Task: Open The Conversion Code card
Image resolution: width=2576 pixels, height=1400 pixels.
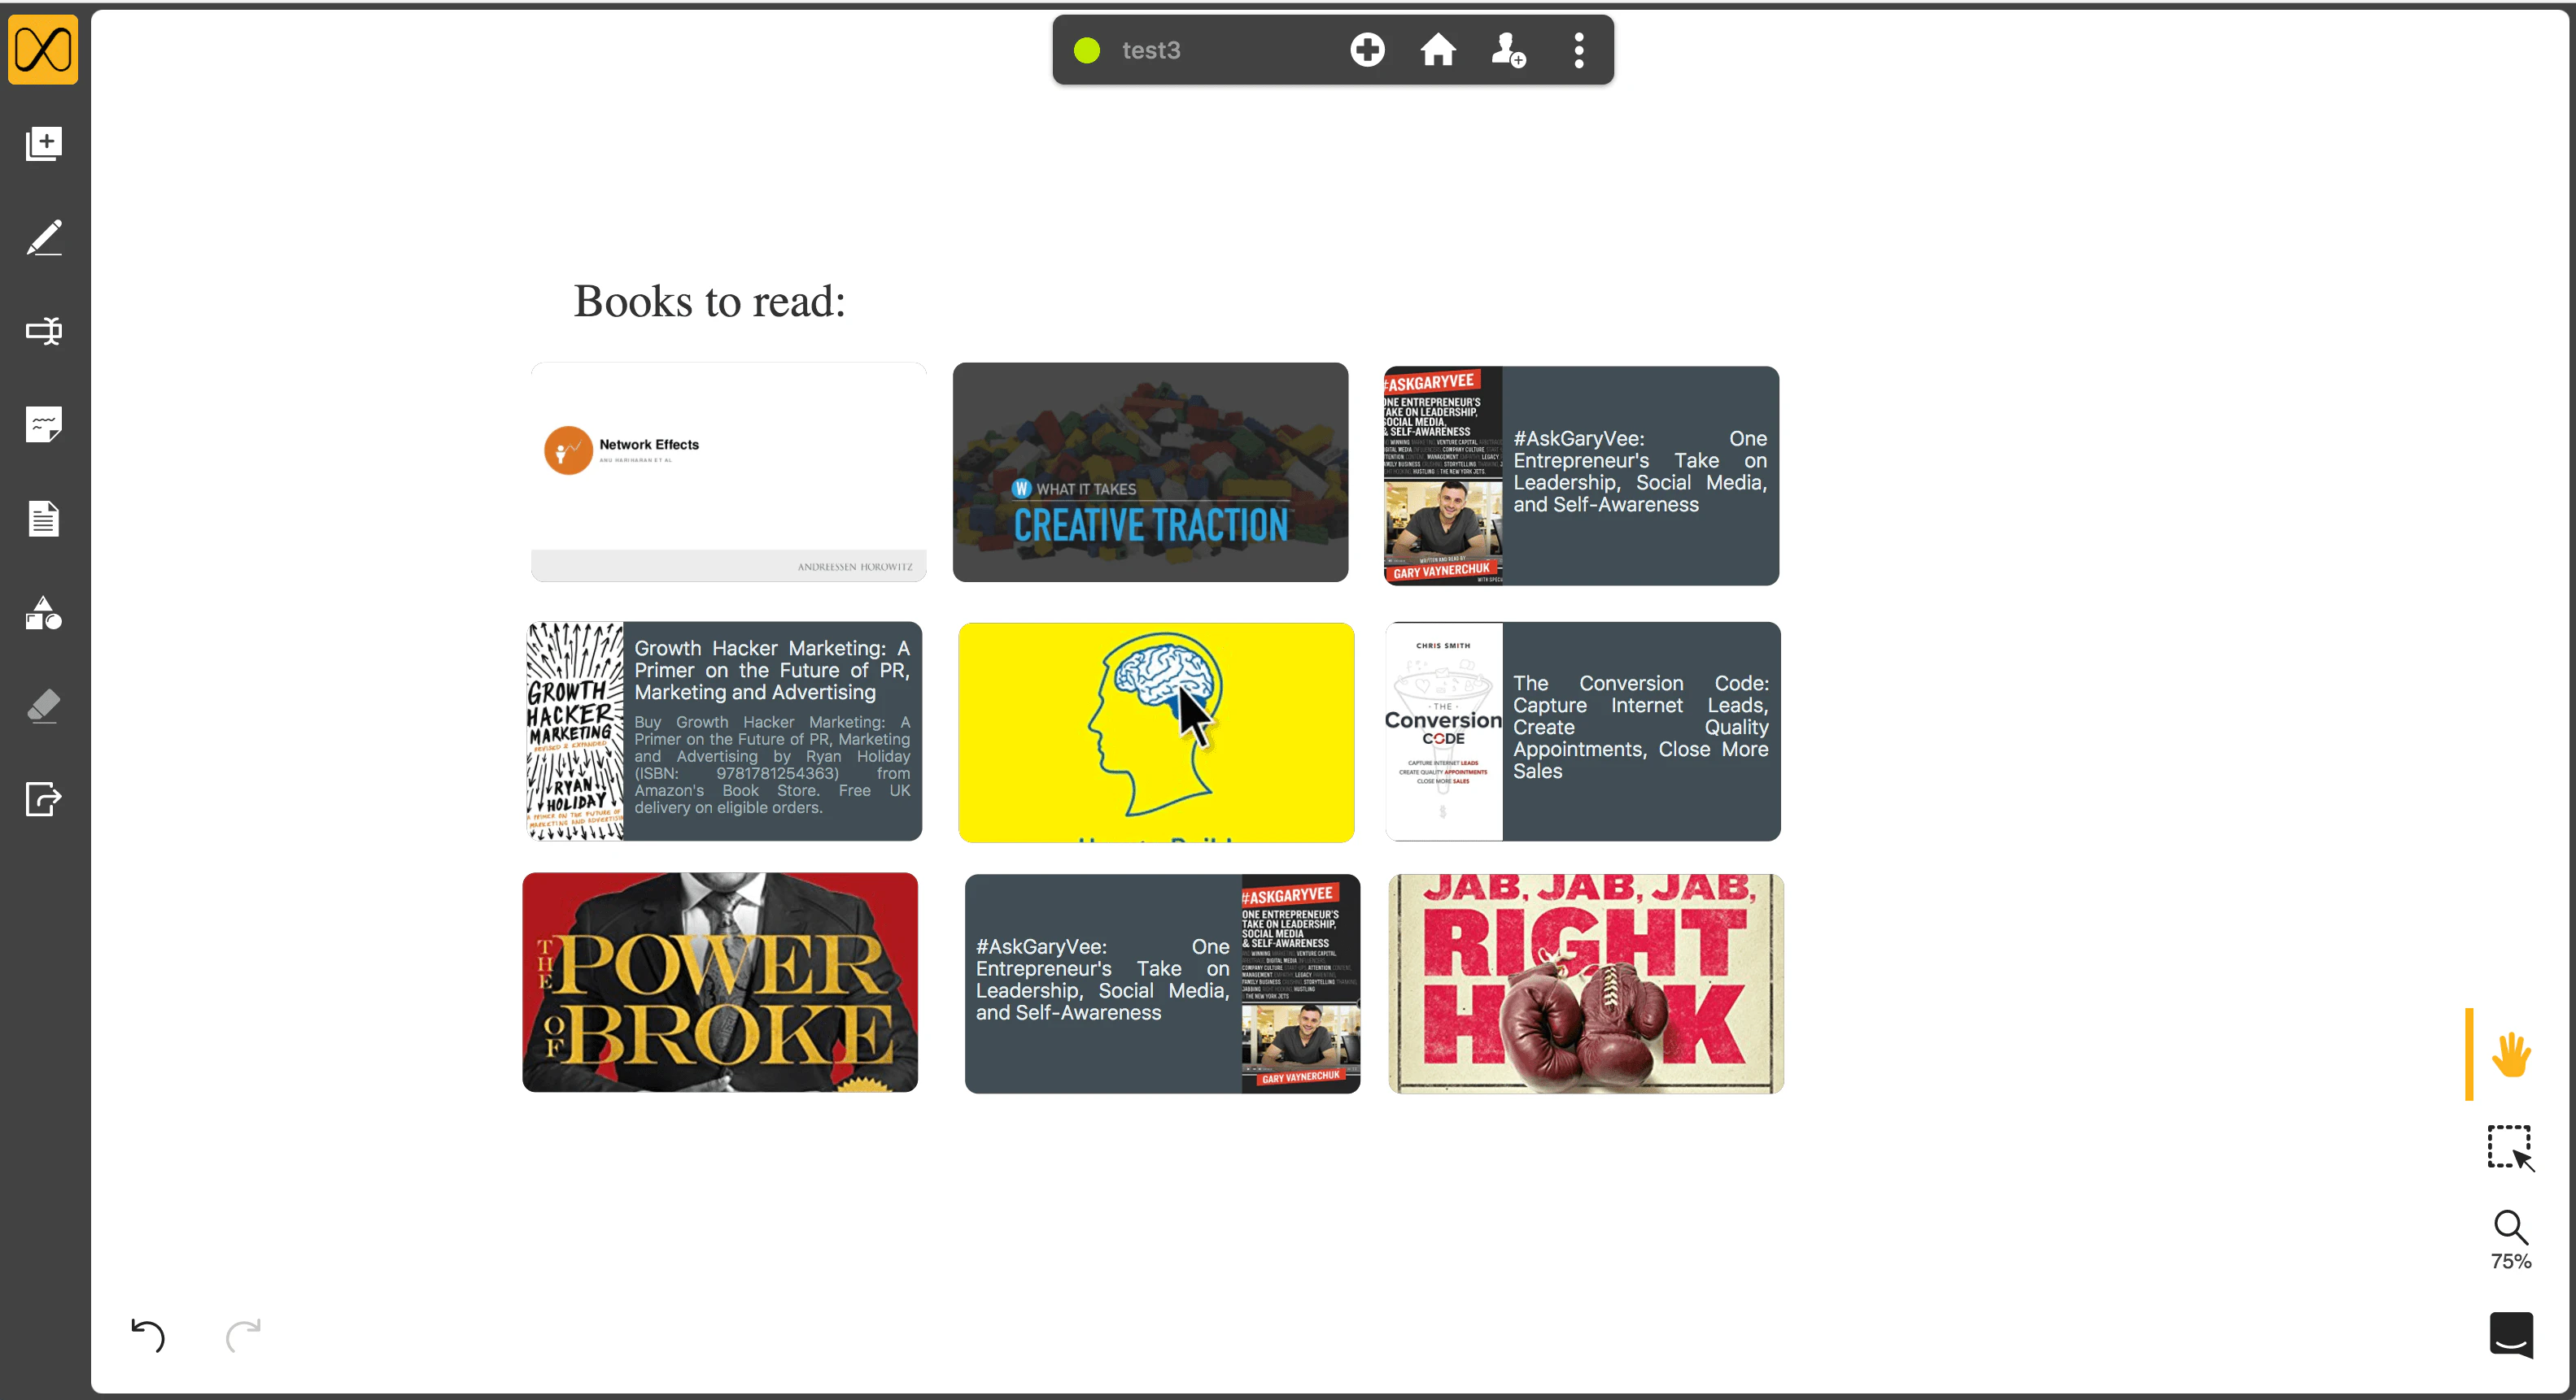Action: pyautogui.click(x=1583, y=732)
